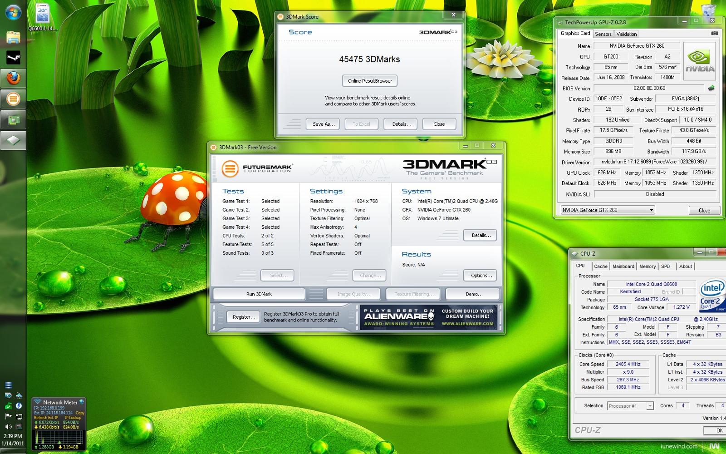The height and width of the screenshot is (454, 726).
Task: Click Network Meter globe icon
Action: click(82, 402)
